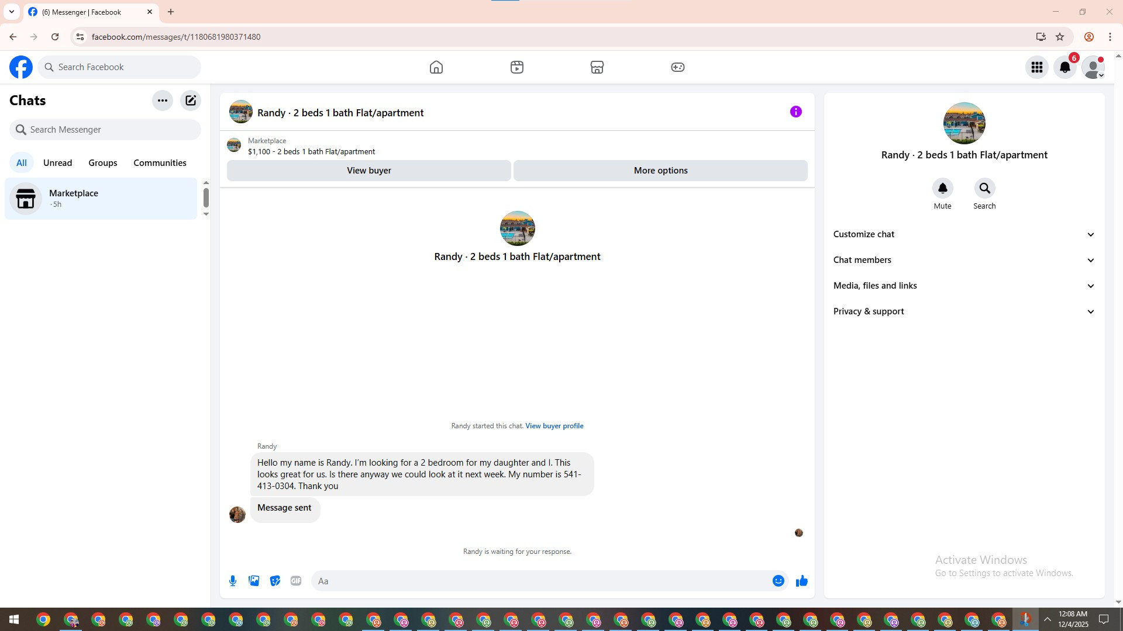The width and height of the screenshot is (1123, 631).
Task: Open new message compose icon
Action: click(x=191, y=100)
